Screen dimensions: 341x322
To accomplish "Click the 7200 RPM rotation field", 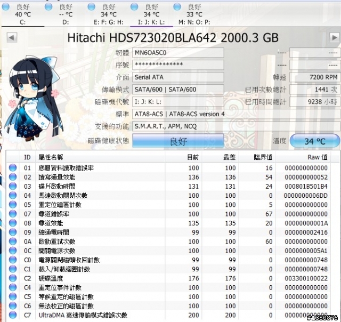I will pos(315,77).
